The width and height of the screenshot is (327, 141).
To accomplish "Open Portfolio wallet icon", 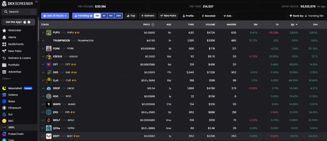I will [4, 65].
